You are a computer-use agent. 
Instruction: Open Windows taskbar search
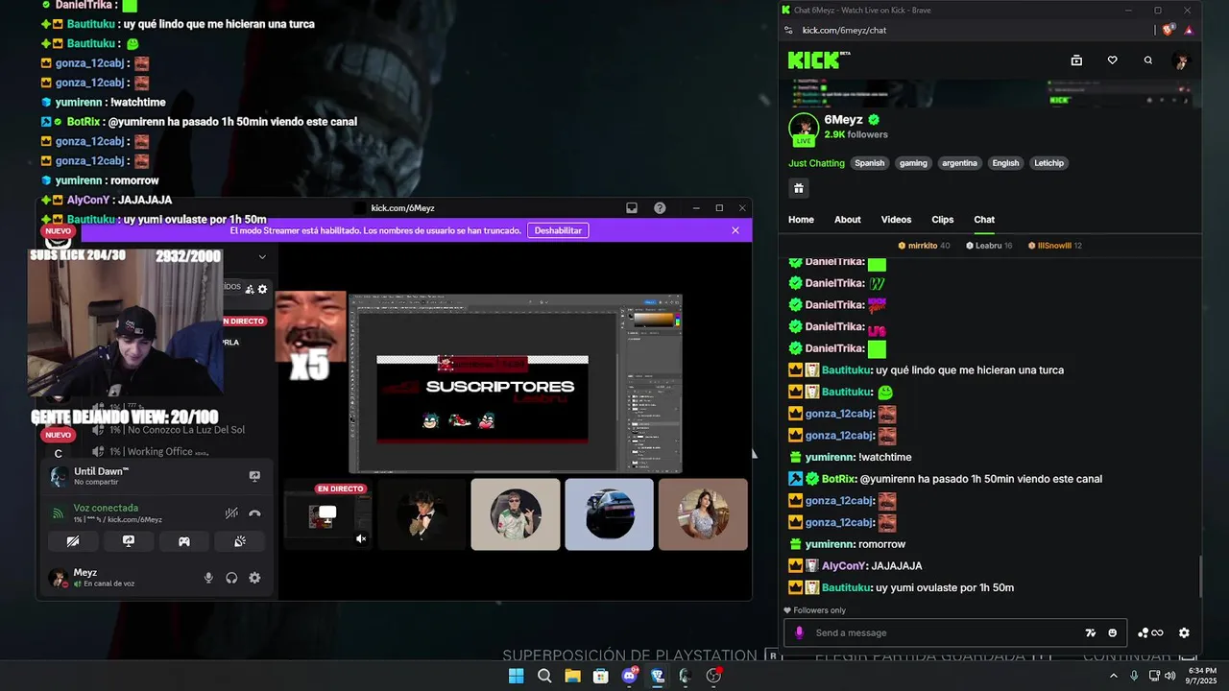click(x=544, y=676)
